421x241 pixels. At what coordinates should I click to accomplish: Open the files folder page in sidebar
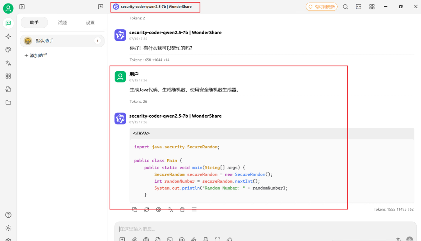click(8, 102)
